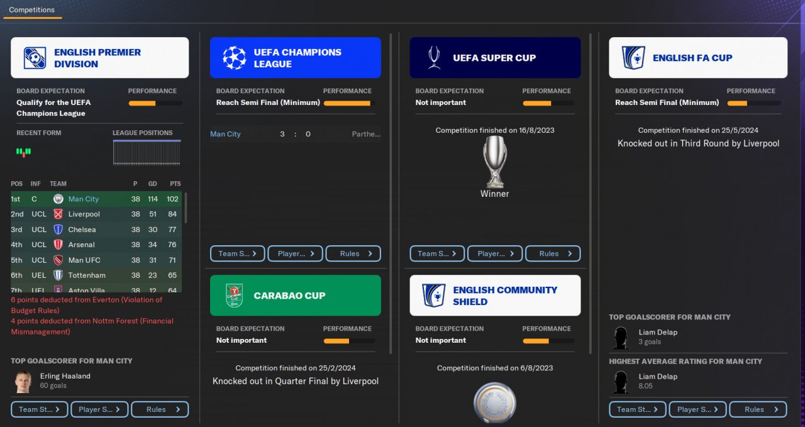Click the league table vertical scrollbar
Image resolution: width=805 pixels, height=427 pixels.
coord(185,209)
